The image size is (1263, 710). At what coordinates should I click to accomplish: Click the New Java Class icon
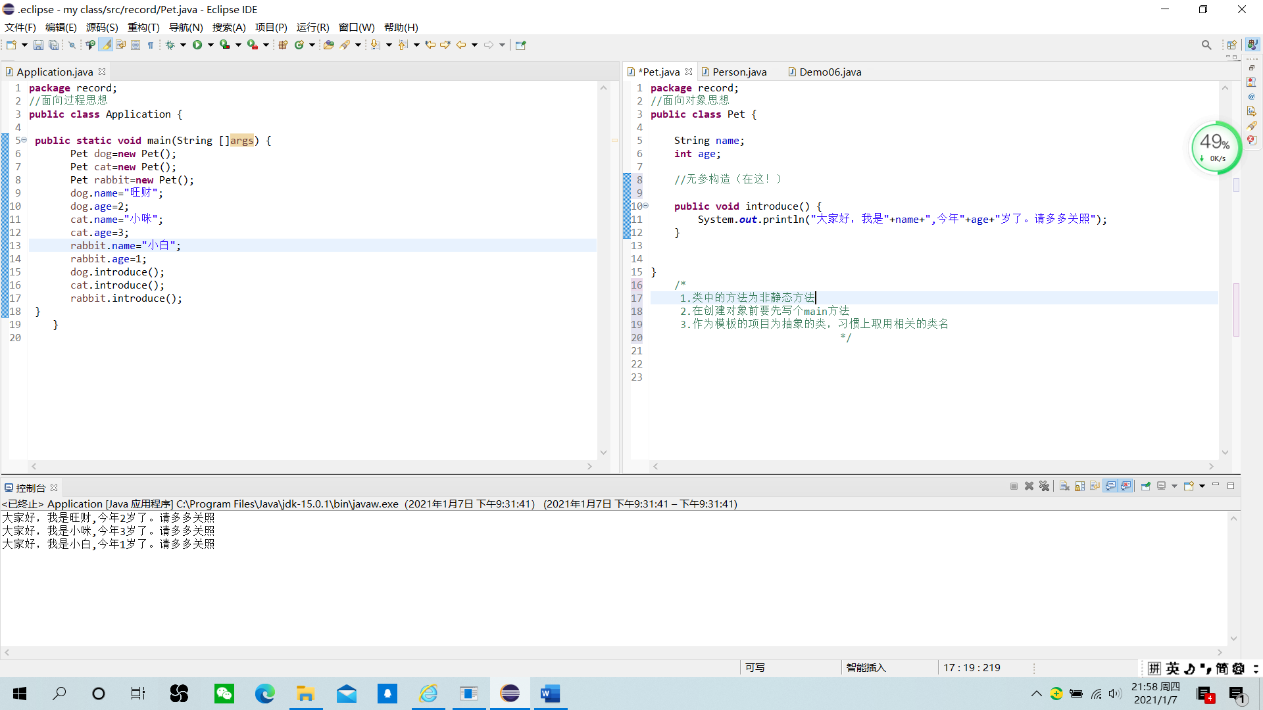point(299,45)
